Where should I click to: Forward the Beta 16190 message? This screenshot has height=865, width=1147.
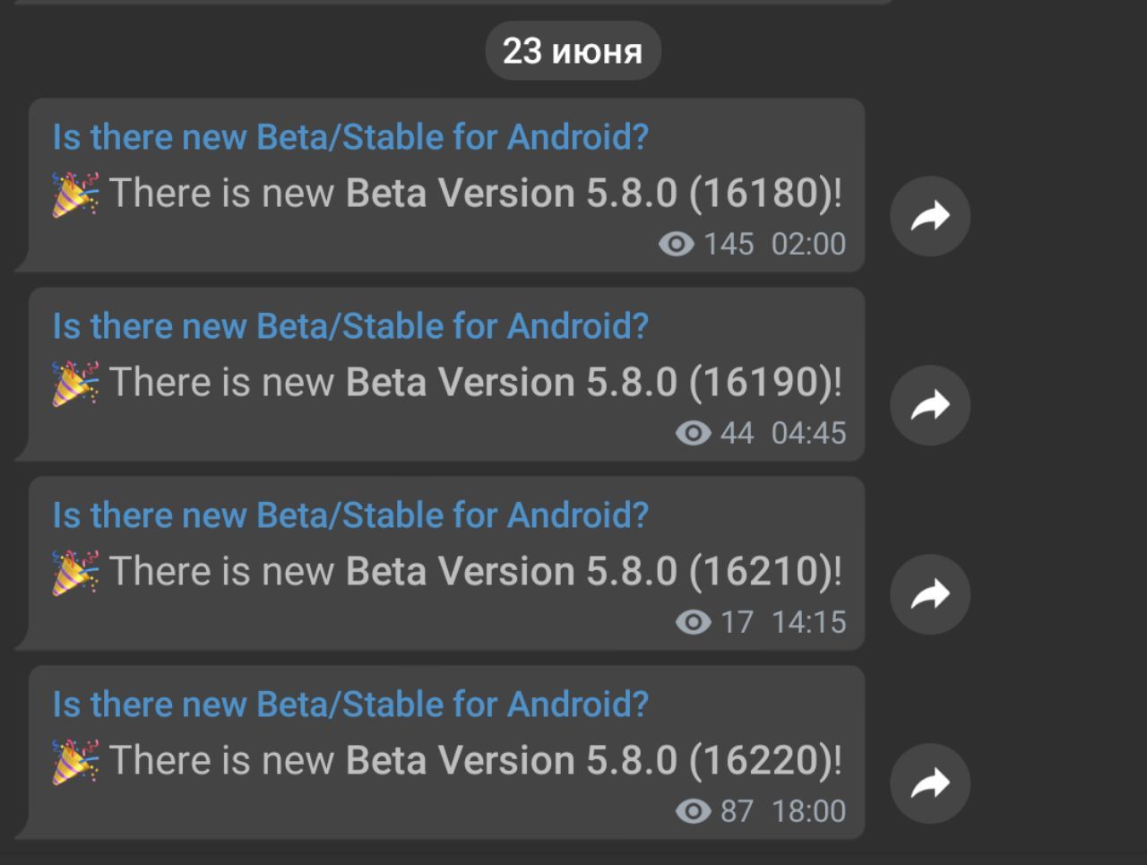tap(930, 405)
